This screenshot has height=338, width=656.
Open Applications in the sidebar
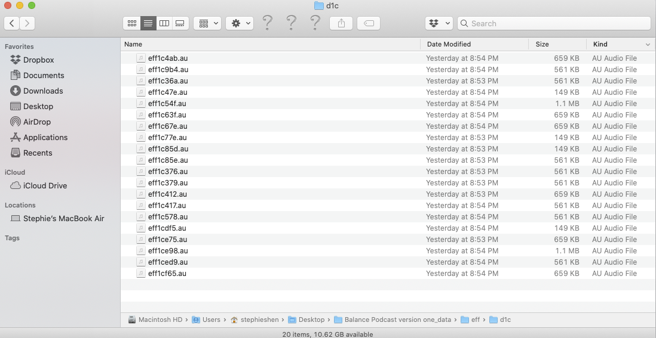coord(39,137)
